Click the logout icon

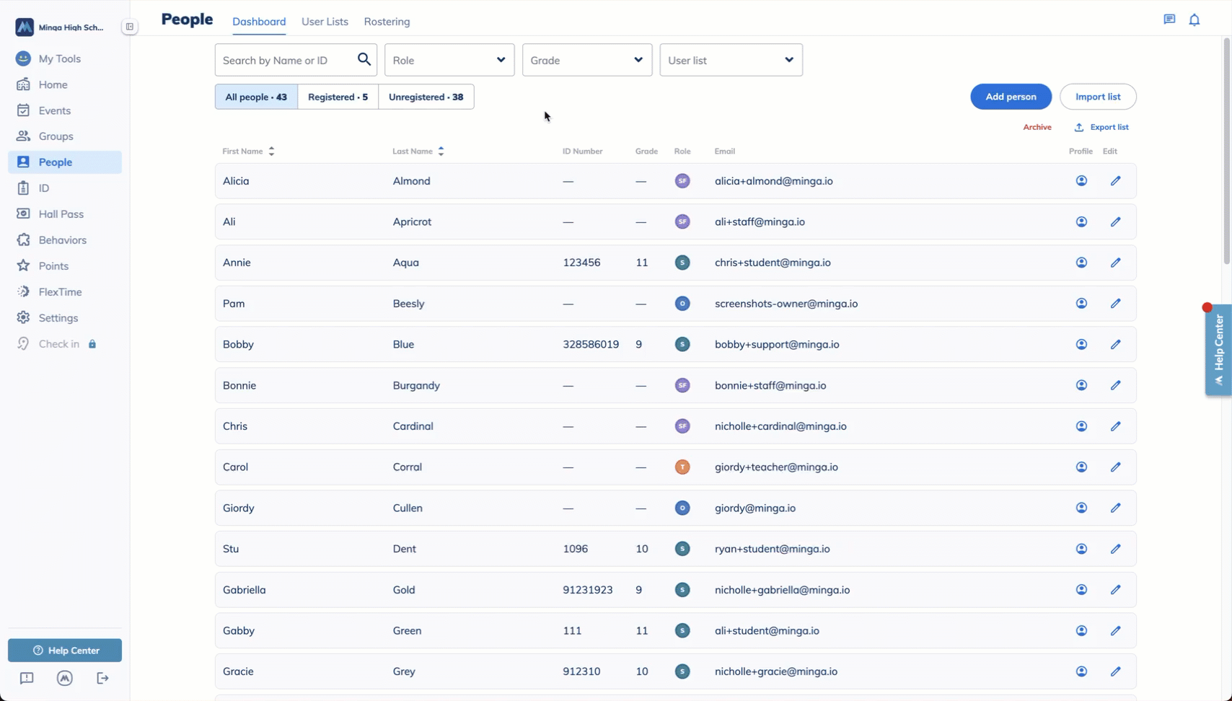tap(103, 678)
